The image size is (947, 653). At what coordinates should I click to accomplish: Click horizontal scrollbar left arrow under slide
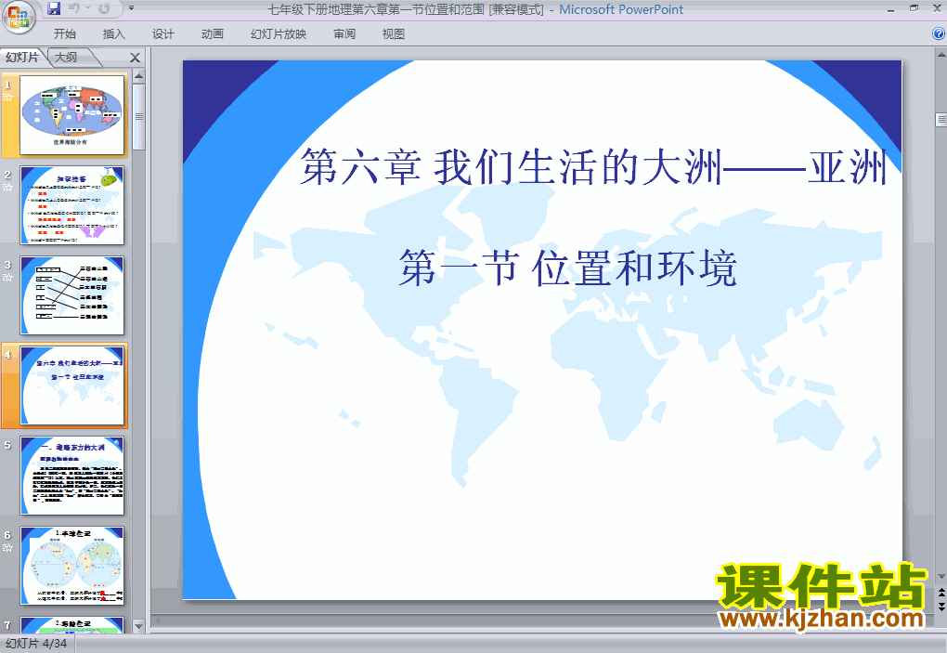(157, 620)
